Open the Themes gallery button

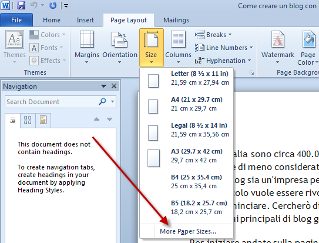click(15, 46)
